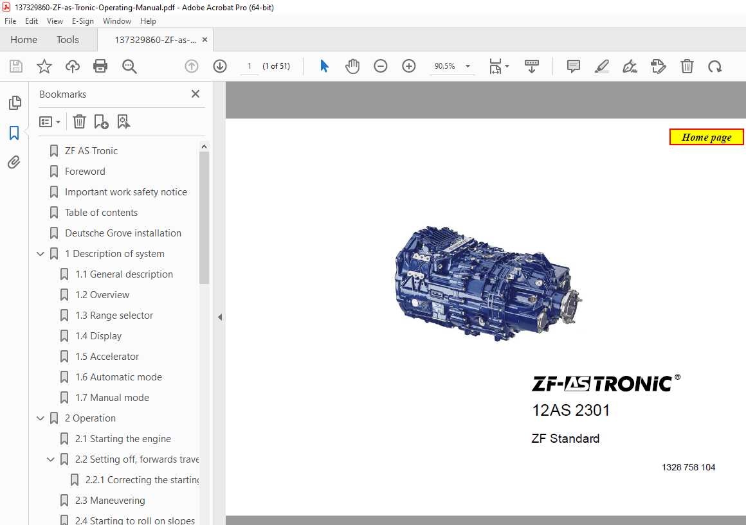746x525 pixels.
Task: Select the Highlight text tool
Action: [601, 66]
